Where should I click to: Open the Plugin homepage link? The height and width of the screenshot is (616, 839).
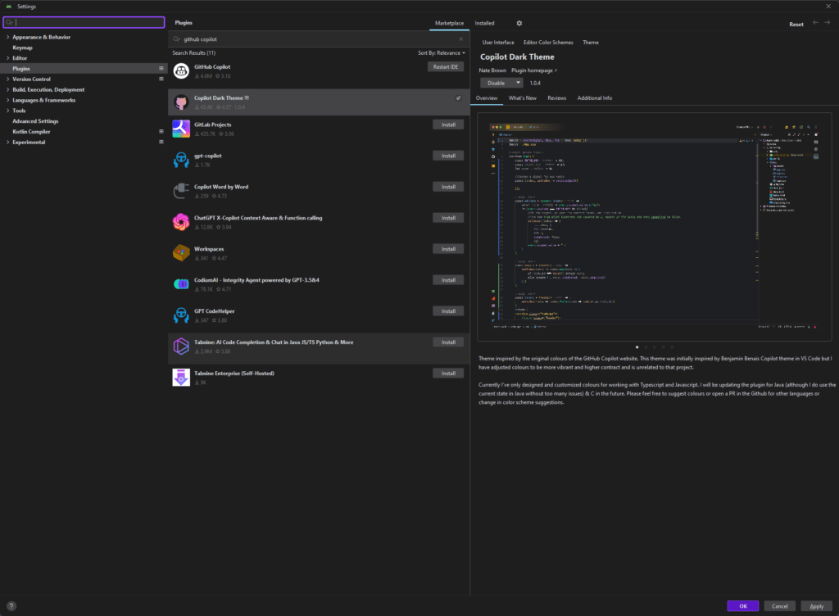[x=533, y=70]
